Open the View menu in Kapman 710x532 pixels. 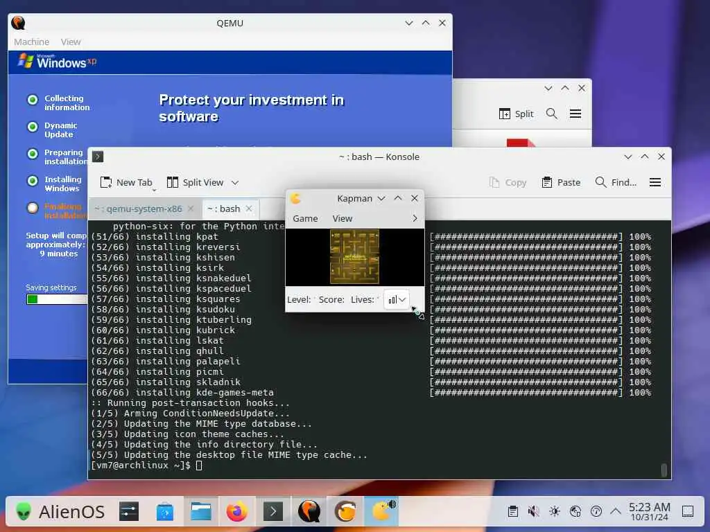click(343, 218)
